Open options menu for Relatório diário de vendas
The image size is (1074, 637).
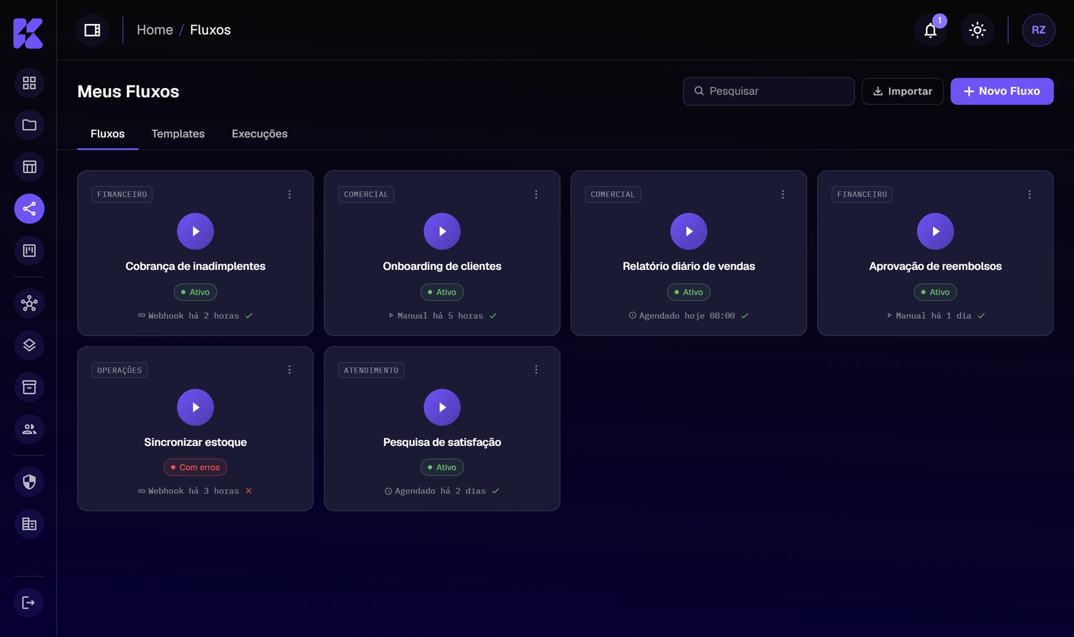(783, 194)
